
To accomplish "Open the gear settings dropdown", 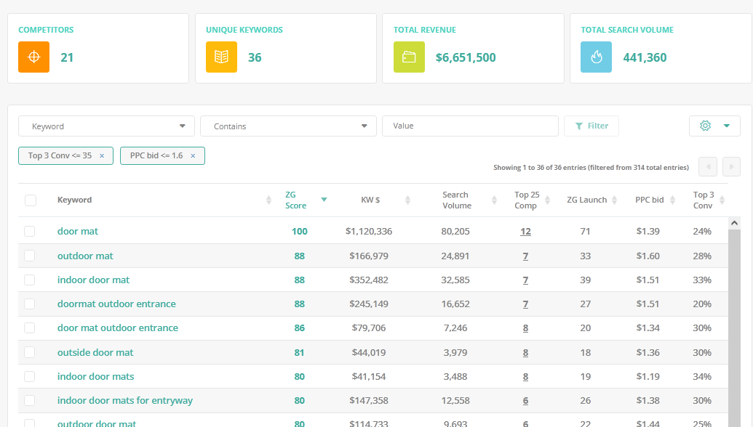I will (714, 126).
